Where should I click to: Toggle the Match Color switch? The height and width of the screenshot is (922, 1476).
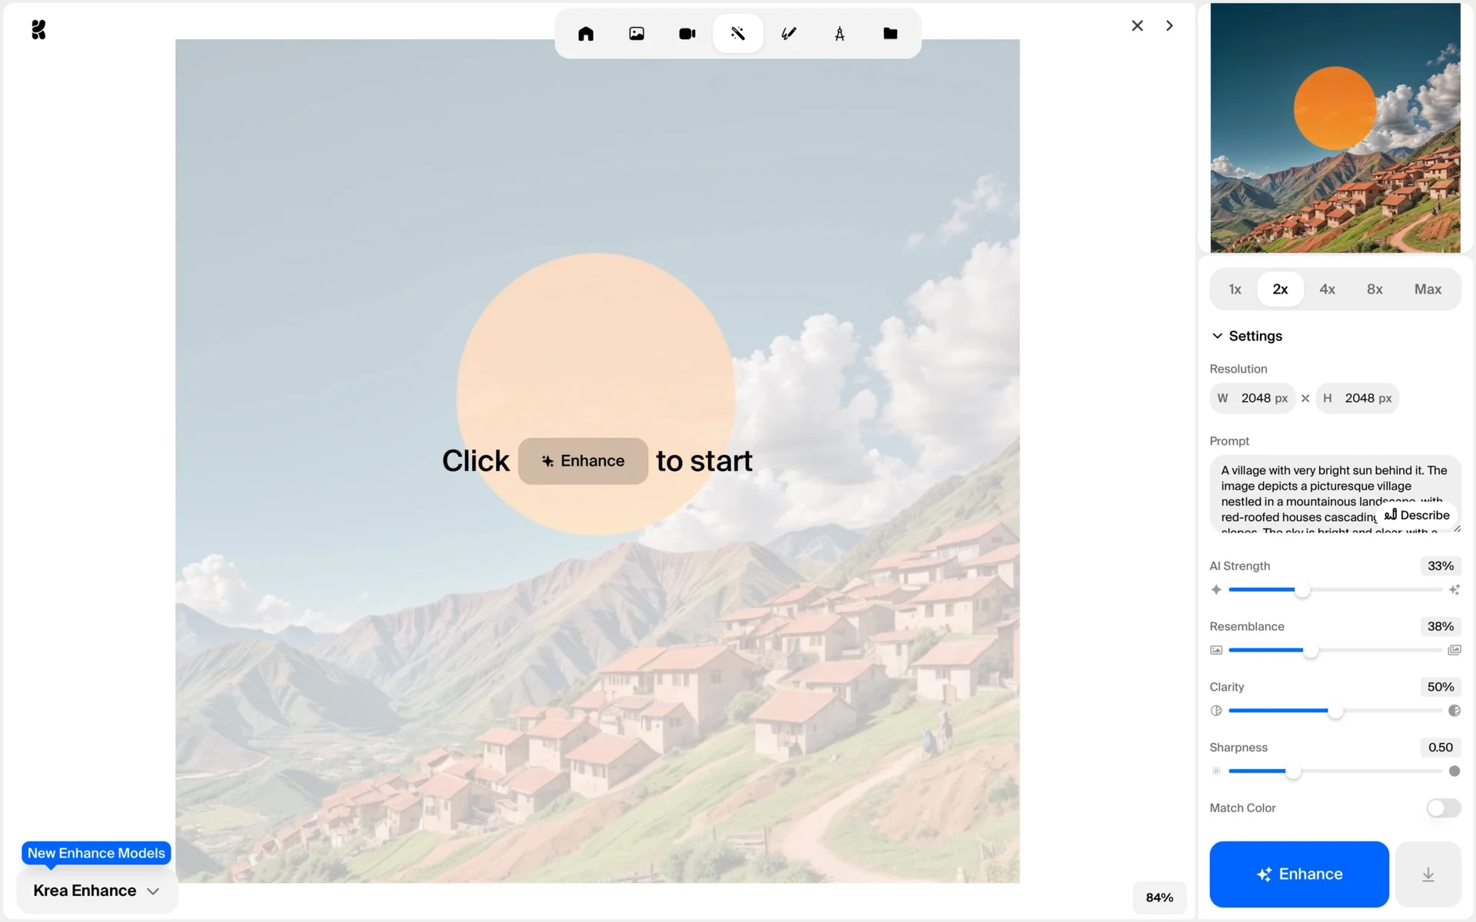[x=1443, y=808]
